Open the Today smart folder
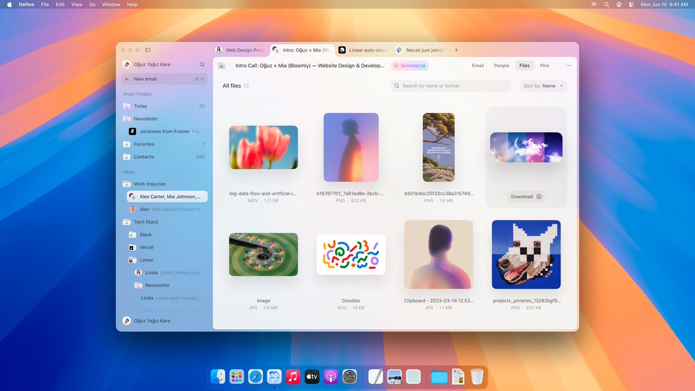This screenshot has height=391, width=695. (x=164, y=106)
